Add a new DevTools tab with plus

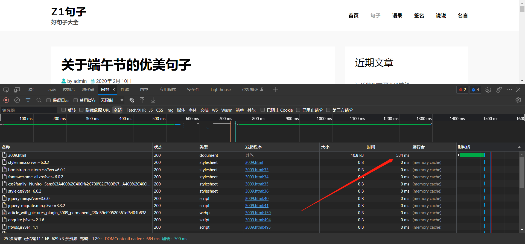pos(275,89)
